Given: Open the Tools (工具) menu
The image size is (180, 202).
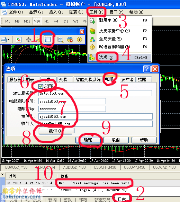Looking at the screenshot, I should (x=96, y=12).
